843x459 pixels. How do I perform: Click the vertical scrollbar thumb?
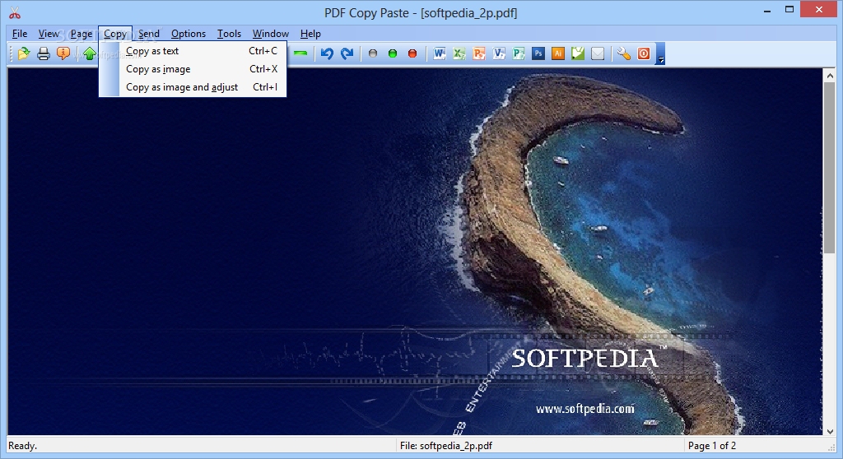click(830, 167)
